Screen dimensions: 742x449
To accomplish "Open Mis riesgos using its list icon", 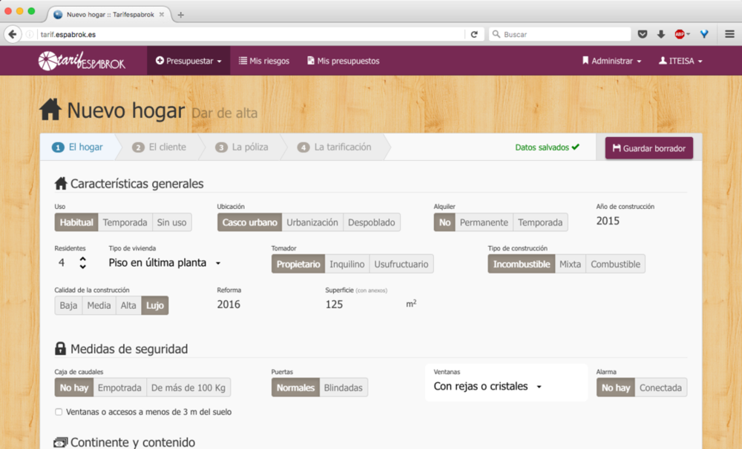I will click(241, 60).
